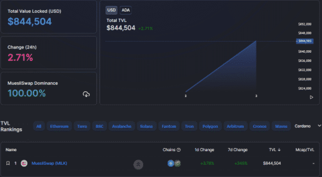Switch chart denomination to USD
The image size is (322, 177).
tap(111, 10)
